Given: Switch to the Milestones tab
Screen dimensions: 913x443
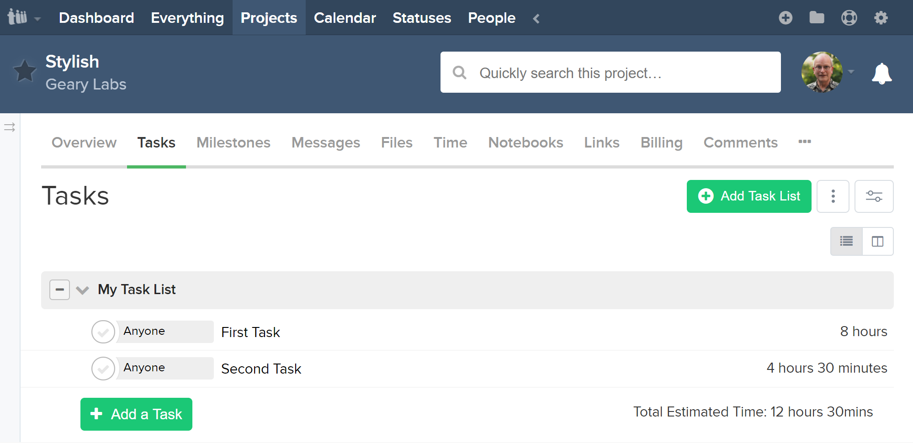Looking at the screenshot, I should coord(234,142).
